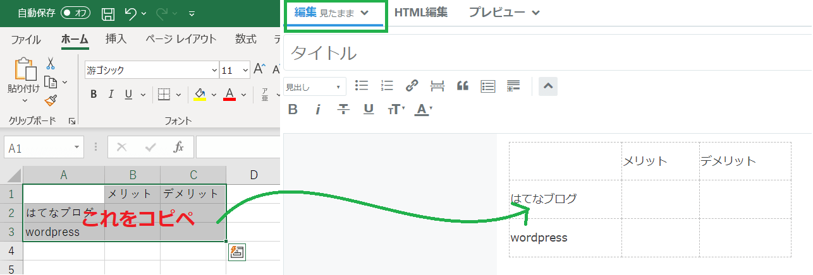The height and width of the screenshot is (275, 813).
Task: Click the Insert Function fx icon
Action: click(179, 148)
